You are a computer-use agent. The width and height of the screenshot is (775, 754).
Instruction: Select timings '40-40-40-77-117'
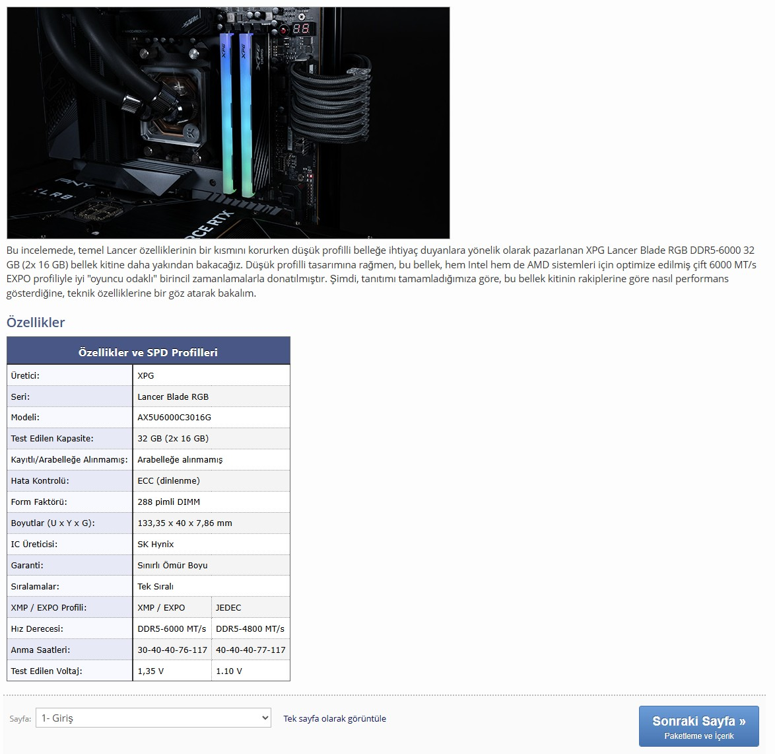click(251, 650)
